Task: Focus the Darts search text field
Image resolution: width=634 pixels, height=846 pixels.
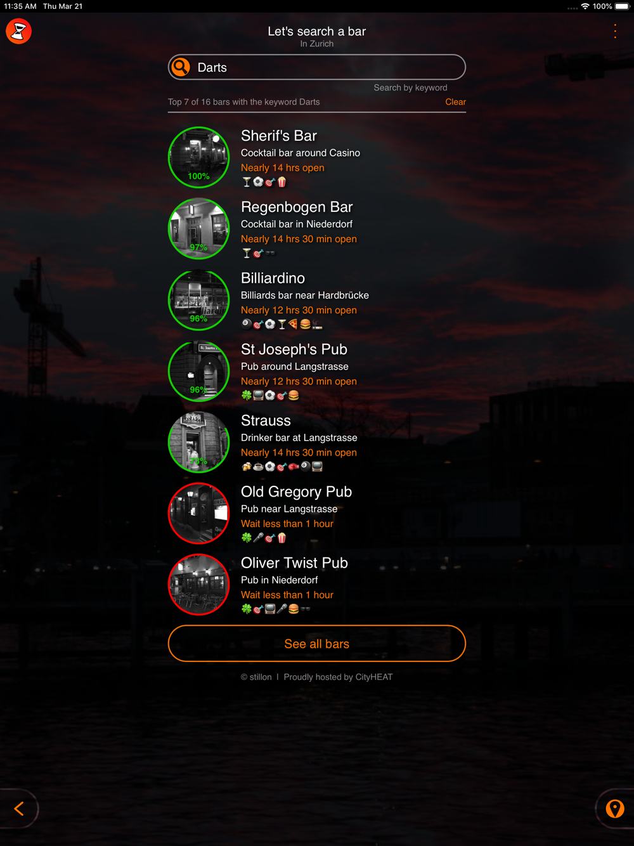Action: (x=317, y=67)
